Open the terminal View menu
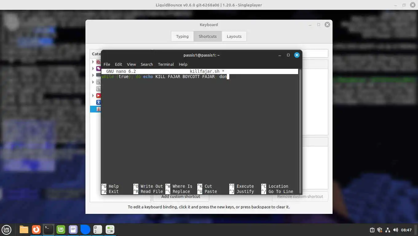Image resolution: width=418 pixels, height=236 pixels. tap(131, 64)
